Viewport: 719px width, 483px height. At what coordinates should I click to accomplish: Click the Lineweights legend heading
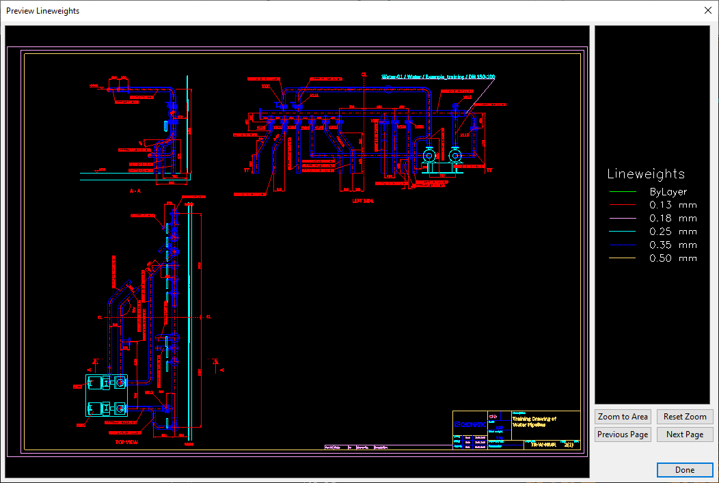click(x=646, y=174)
